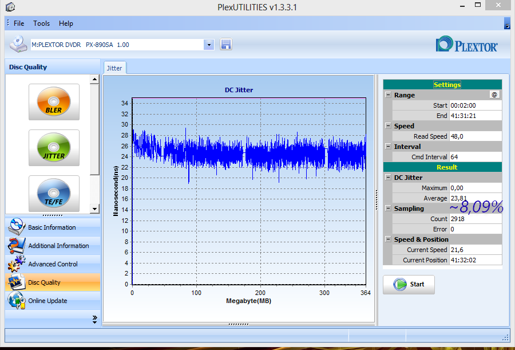Click the sidebar splitter grip
Viewport: 515px width, 350px height.
point(53,215)
